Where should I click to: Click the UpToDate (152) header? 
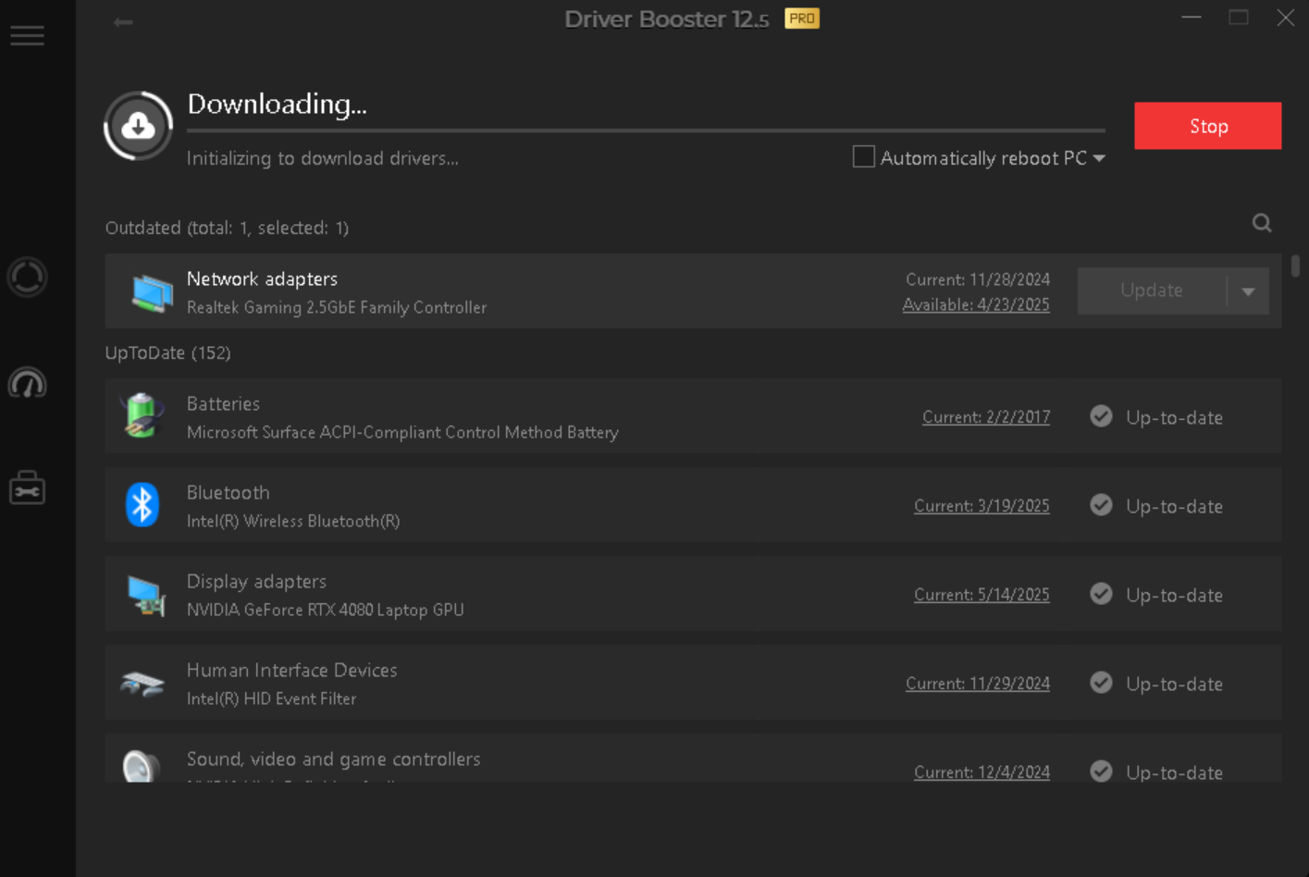coord(168,352)
